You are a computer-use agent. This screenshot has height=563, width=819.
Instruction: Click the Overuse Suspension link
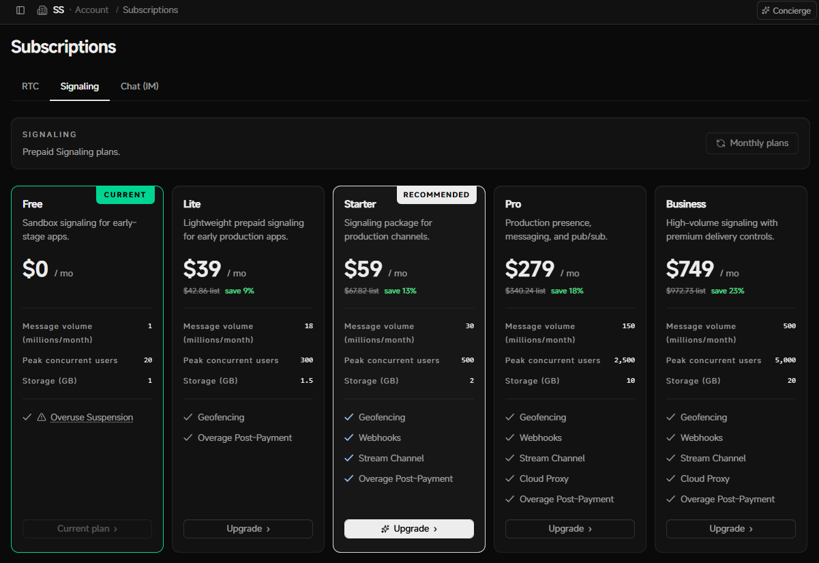91,418
